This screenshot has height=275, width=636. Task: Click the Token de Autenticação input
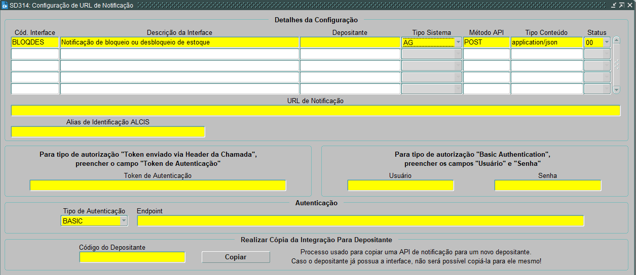(158, 186)
